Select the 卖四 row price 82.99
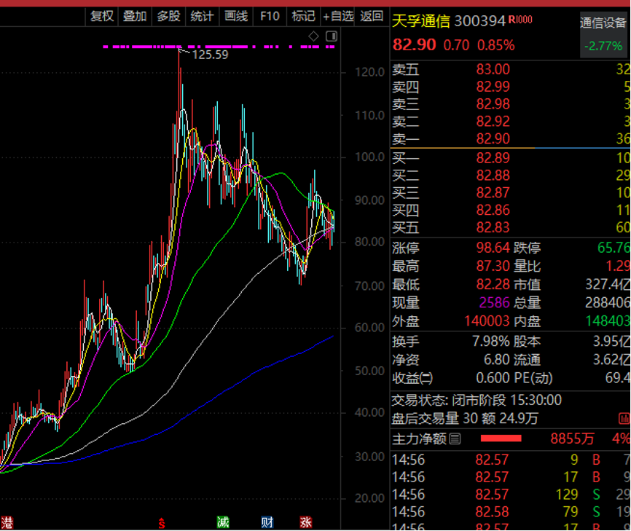 [493, 87]
